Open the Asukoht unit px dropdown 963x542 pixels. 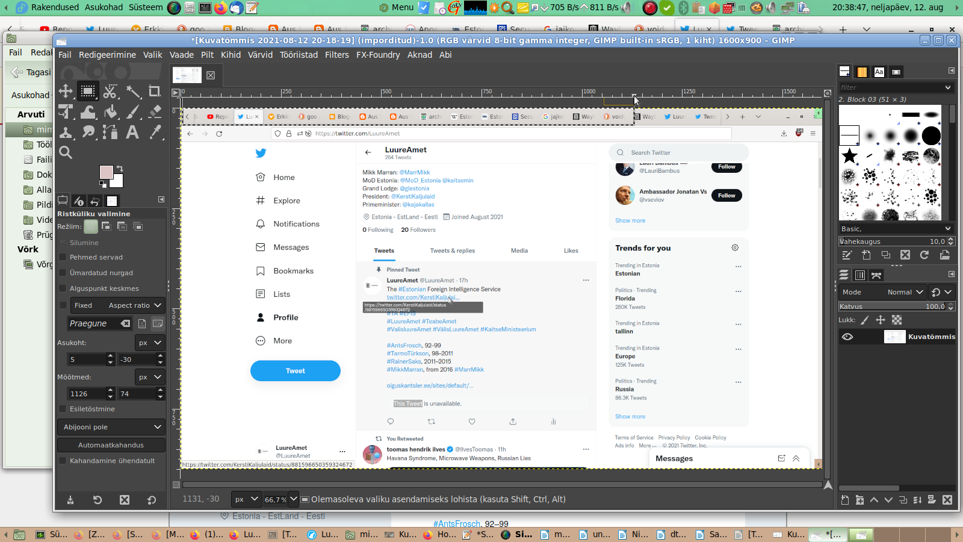(150, 343)
